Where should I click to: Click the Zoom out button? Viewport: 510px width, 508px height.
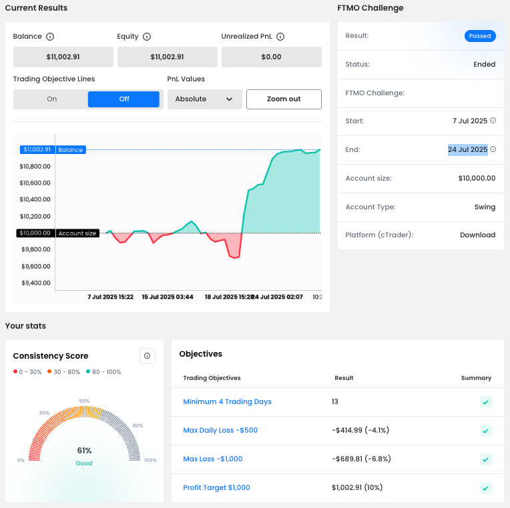284,99
